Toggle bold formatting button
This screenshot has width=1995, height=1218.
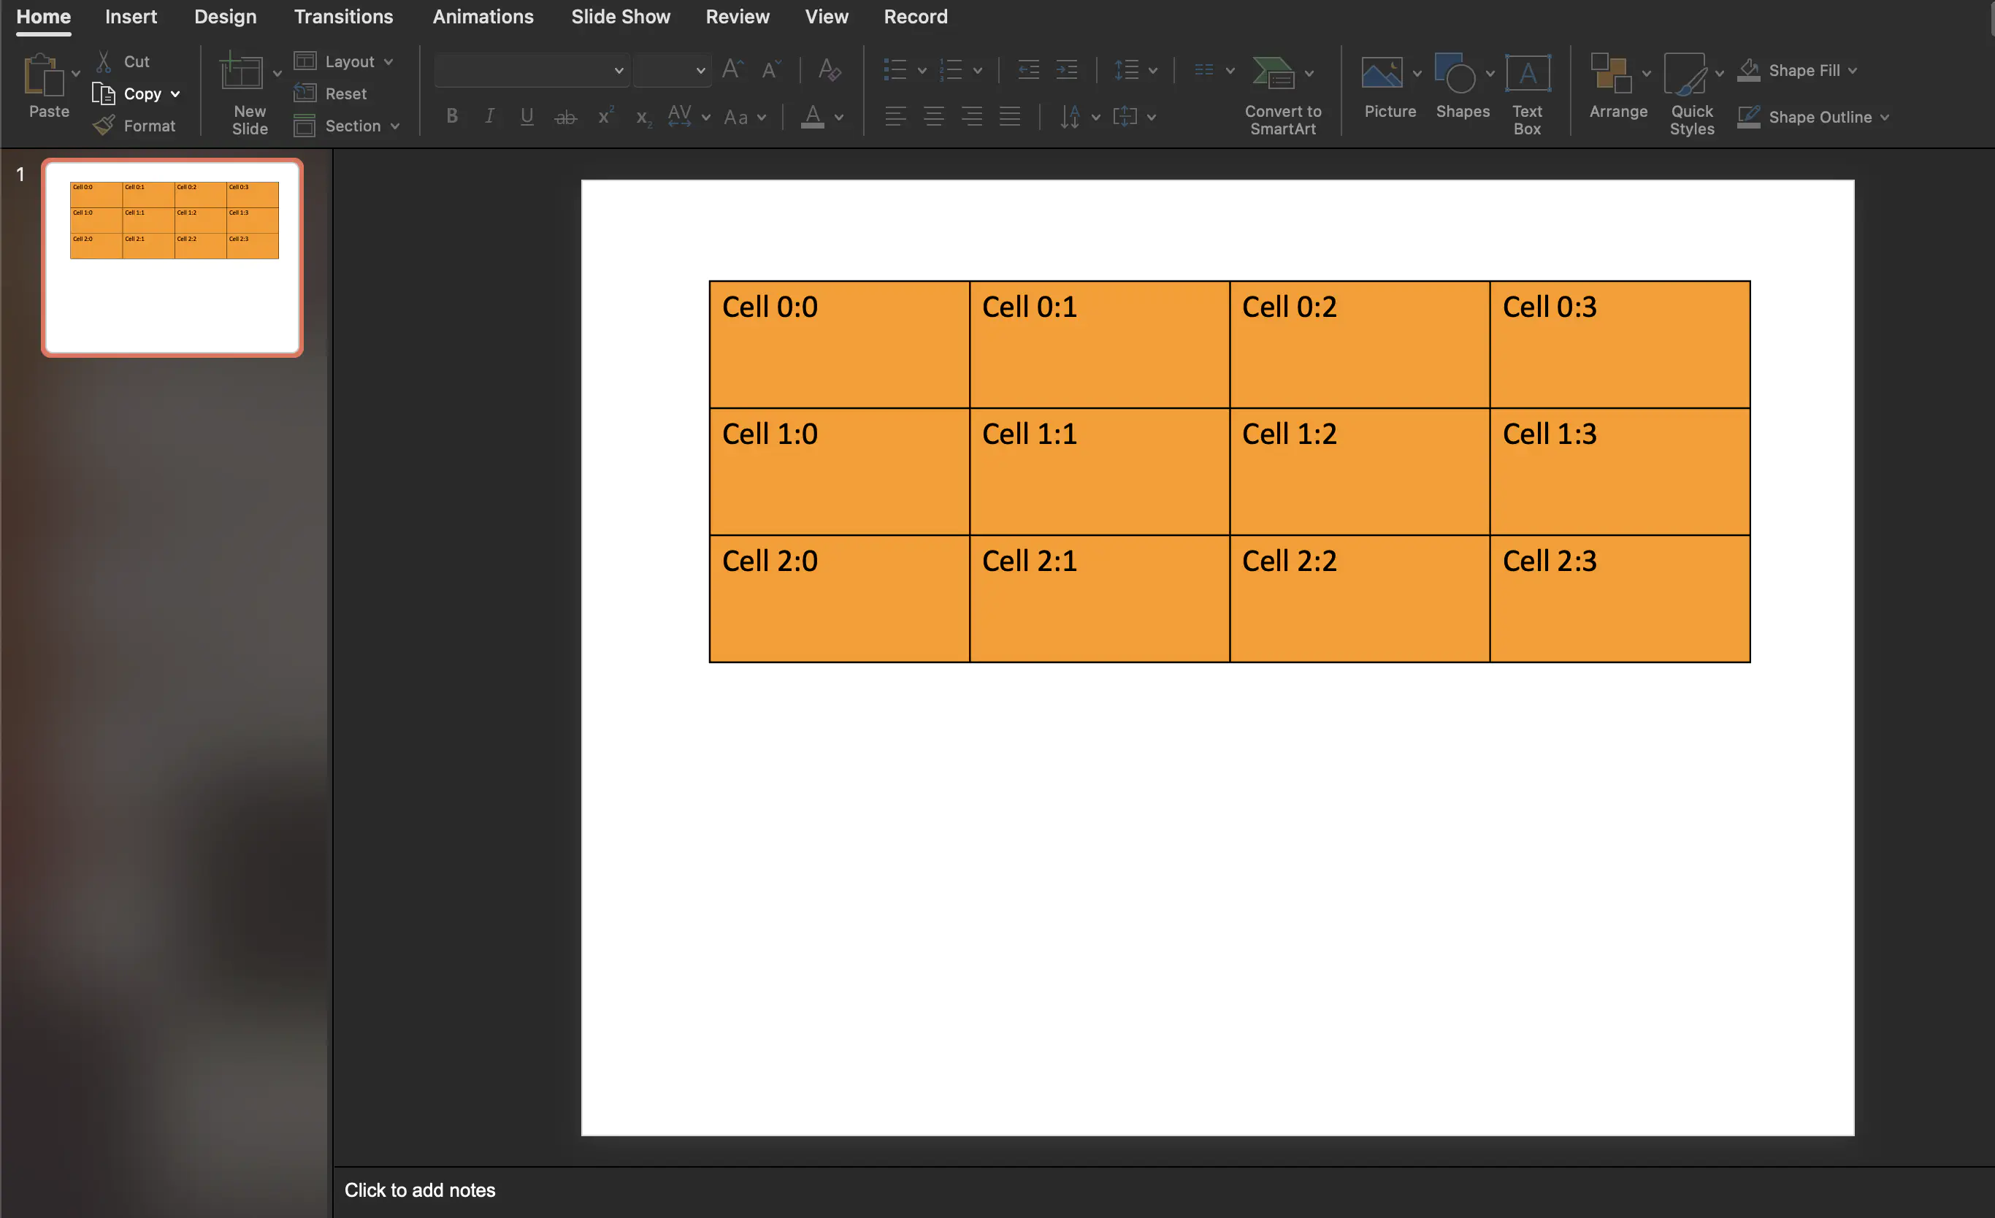click(452, 117)
